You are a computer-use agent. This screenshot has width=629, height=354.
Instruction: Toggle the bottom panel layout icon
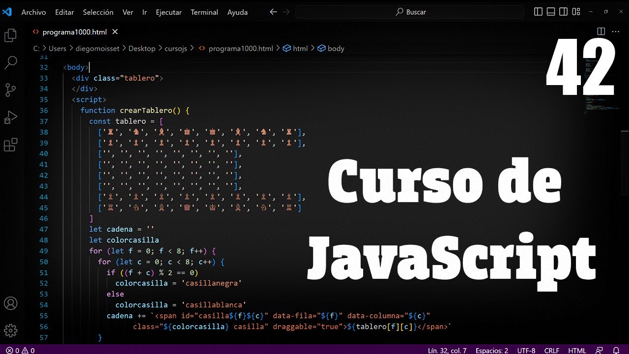tap(551, 12)
